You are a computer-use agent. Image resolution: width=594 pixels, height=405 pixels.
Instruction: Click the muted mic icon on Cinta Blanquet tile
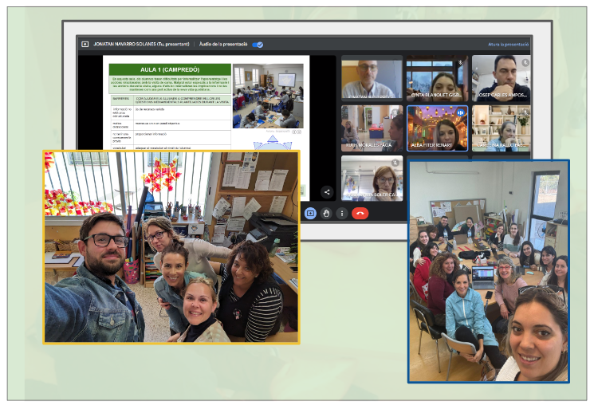coord(460,61)
